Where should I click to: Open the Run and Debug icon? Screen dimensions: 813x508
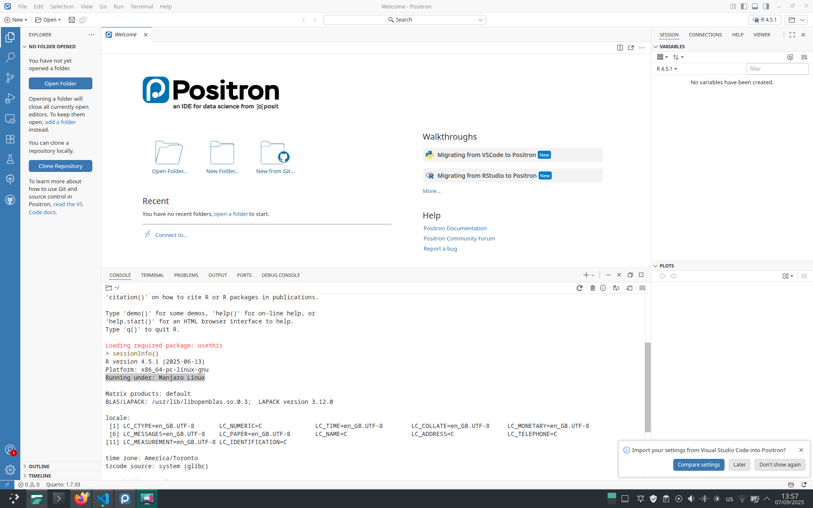(10, 98)
